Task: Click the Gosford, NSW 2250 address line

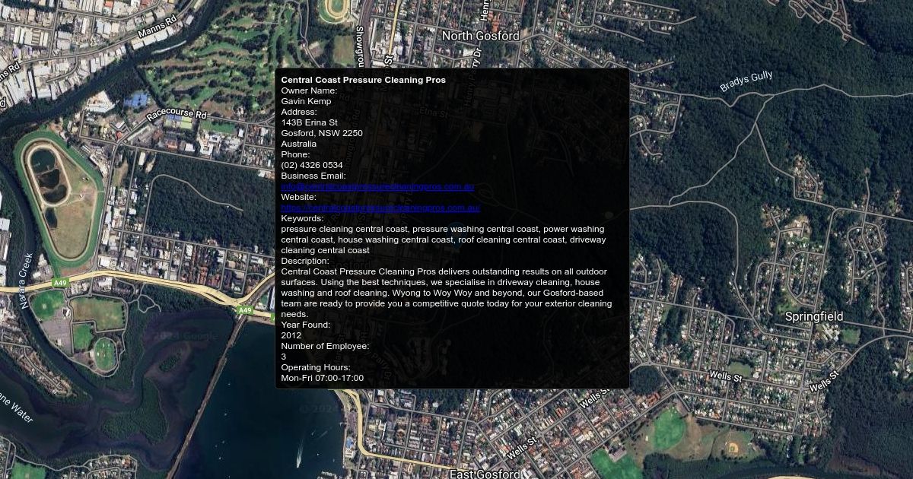Action: click(x=322, y=133)
